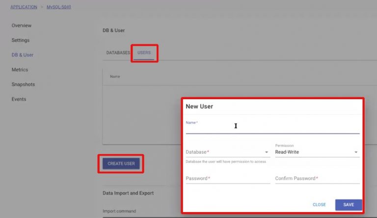Switch to the DATABASES tab
This screenshot has width=377, height=218.
click(x=118, y=53)
